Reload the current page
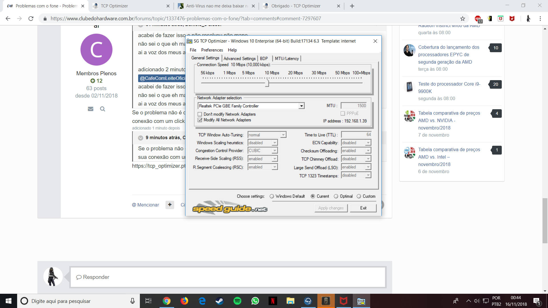The height and width of the screenshot is (308, 548). 31,19
